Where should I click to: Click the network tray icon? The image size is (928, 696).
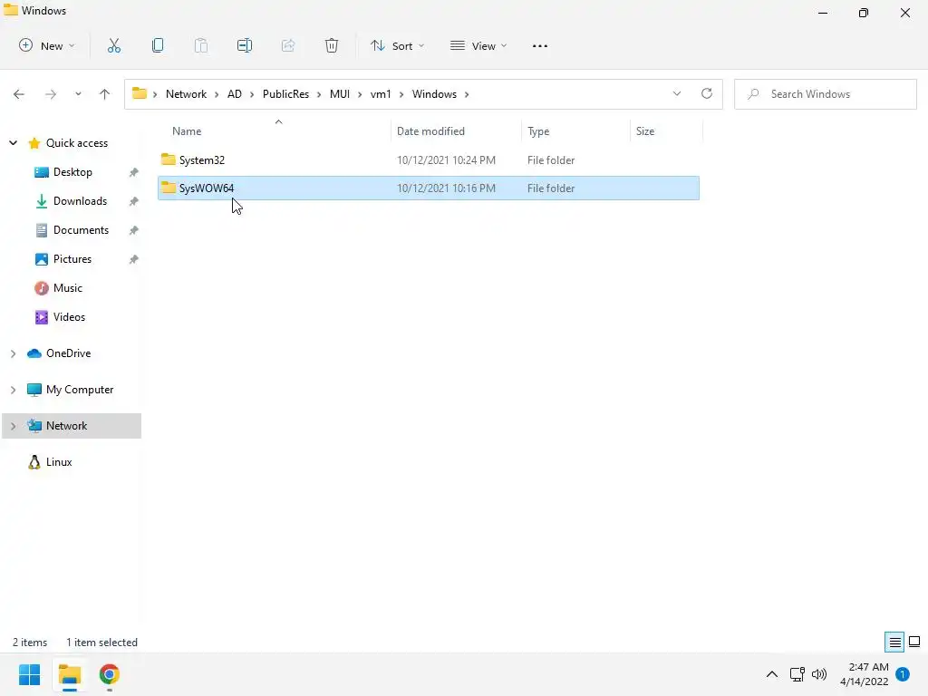point(797,674)
